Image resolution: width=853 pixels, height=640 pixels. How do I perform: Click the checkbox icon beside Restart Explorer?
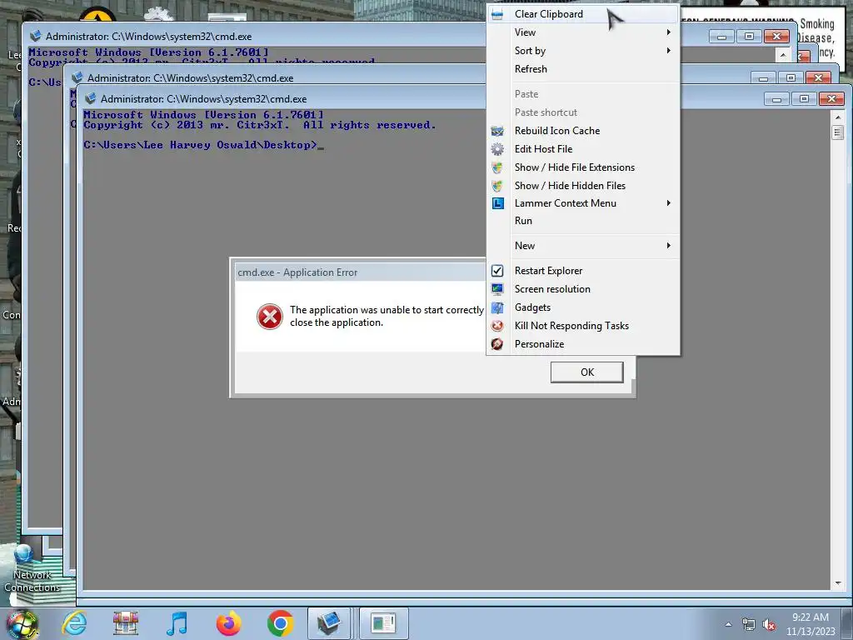coord(497,271)
